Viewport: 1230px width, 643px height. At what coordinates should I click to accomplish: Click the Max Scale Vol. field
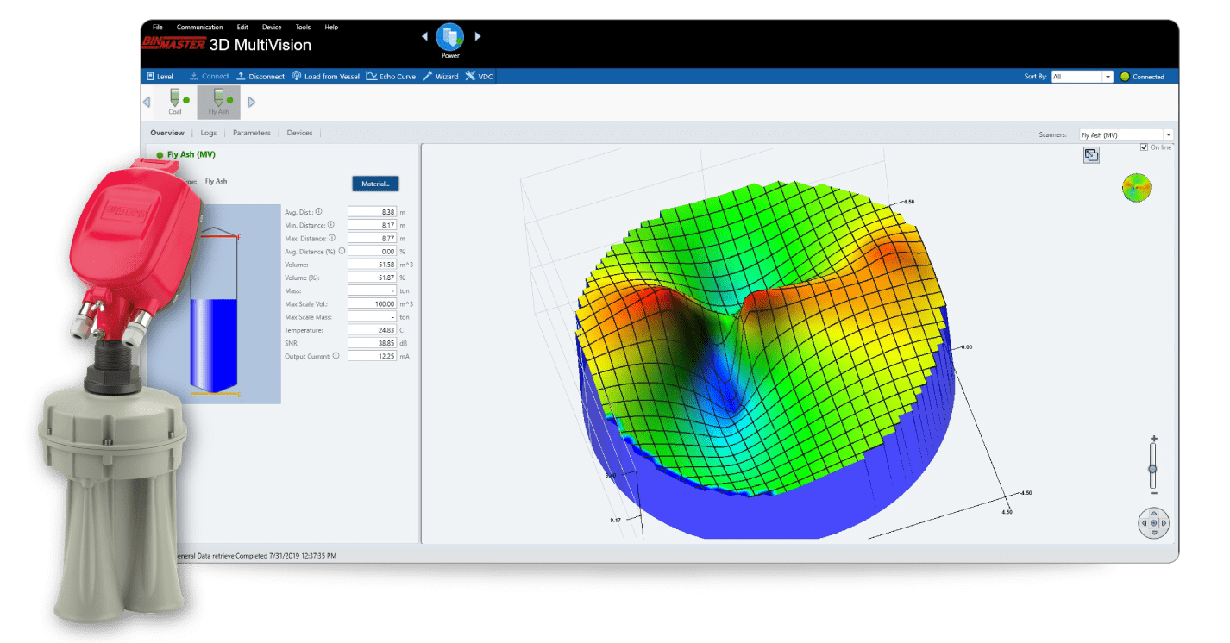pyautogui.click(x=372, y=303)
